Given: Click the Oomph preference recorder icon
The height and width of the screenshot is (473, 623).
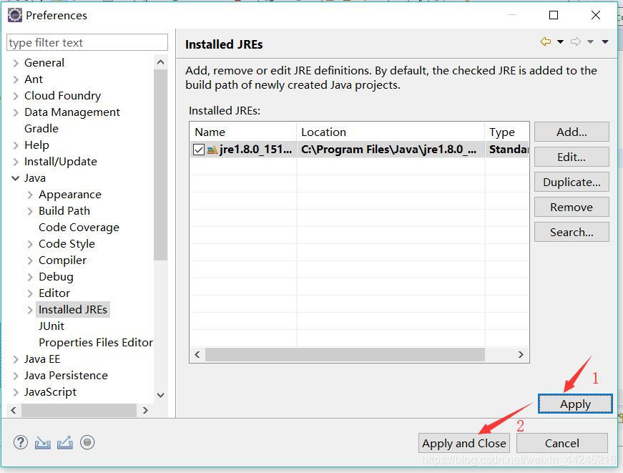Looking at the screenshot, I should click(87, 442).
